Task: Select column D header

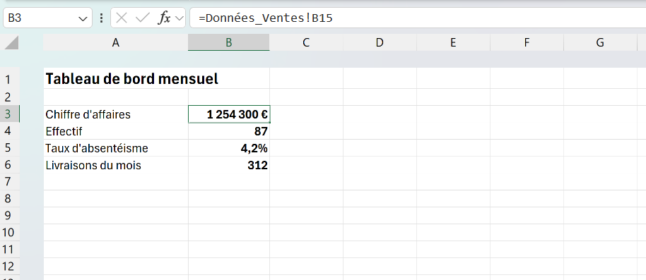Action: pyautogui.click(x=380, y=42)
